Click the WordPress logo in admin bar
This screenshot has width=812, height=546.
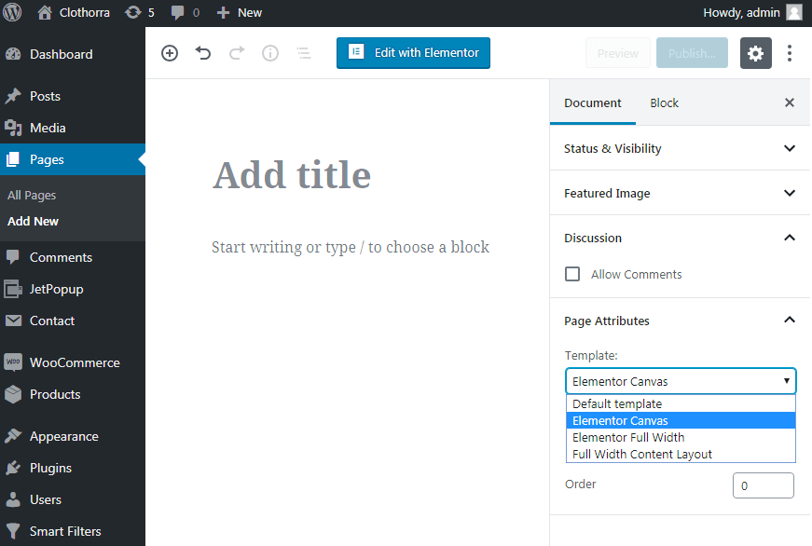(13, 12)
